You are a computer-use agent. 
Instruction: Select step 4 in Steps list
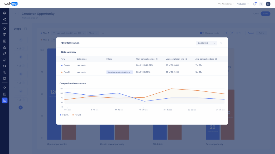tap(21, 91)
